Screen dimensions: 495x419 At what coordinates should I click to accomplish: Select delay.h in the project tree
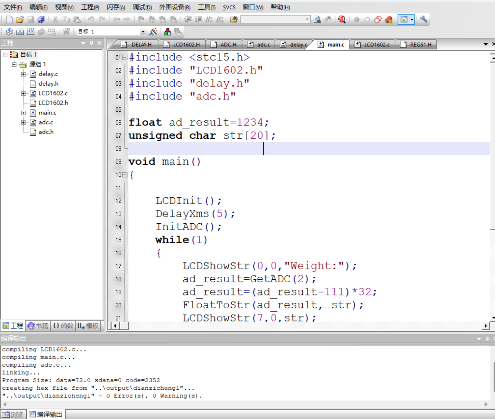(x=49, y=84)
